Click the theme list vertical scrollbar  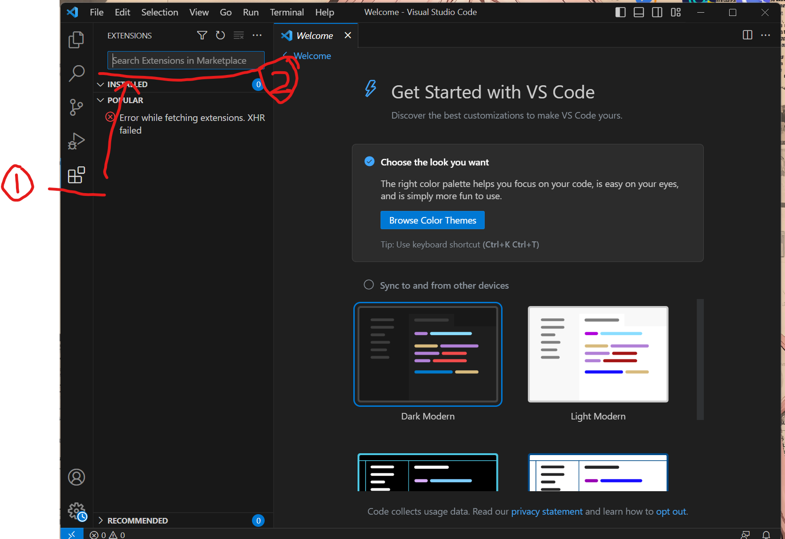(x=700, y=359)
